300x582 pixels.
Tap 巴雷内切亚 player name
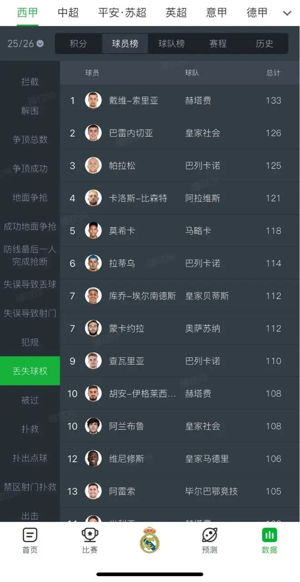[131, 133]
